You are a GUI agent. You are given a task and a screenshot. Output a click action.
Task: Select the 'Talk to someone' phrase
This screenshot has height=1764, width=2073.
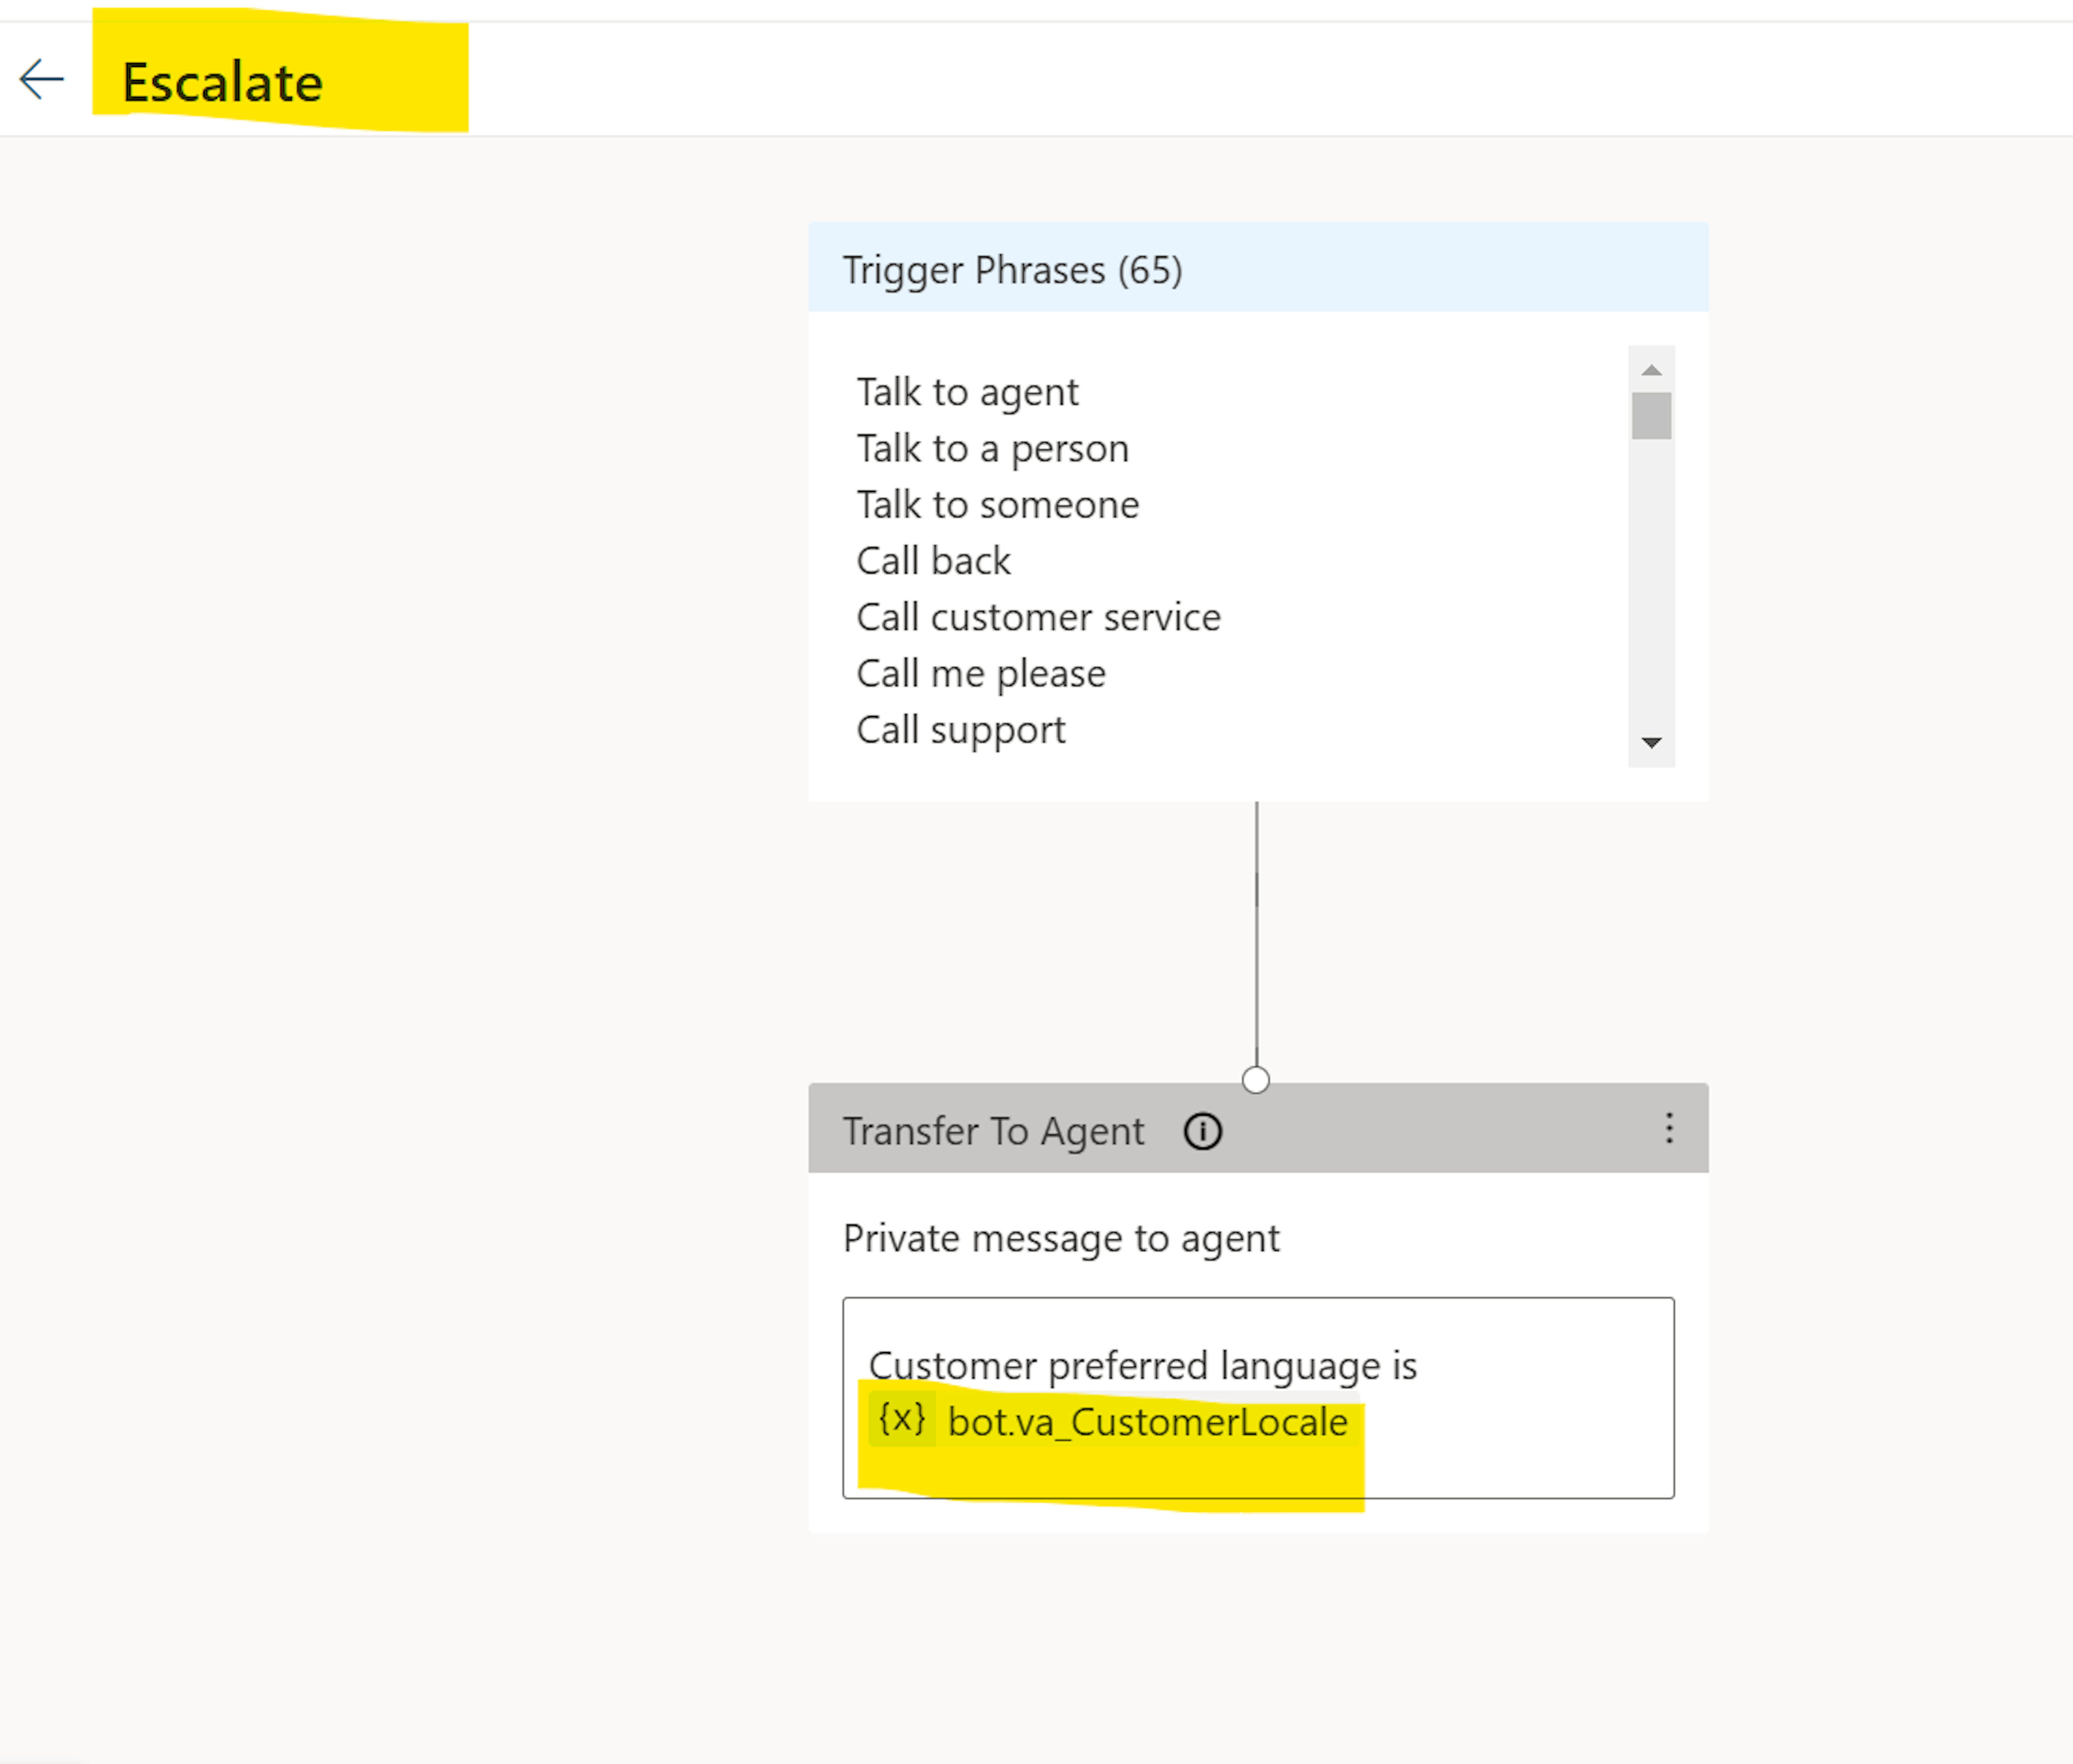click(x=997, y=505)
